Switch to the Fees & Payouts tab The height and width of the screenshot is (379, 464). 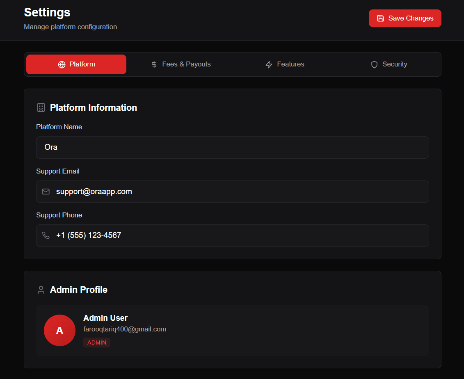(x=181, y=64)
